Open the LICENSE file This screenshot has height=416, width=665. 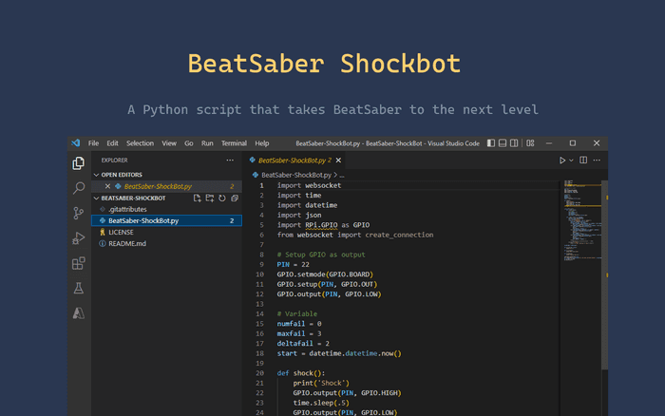pos(166,232)
